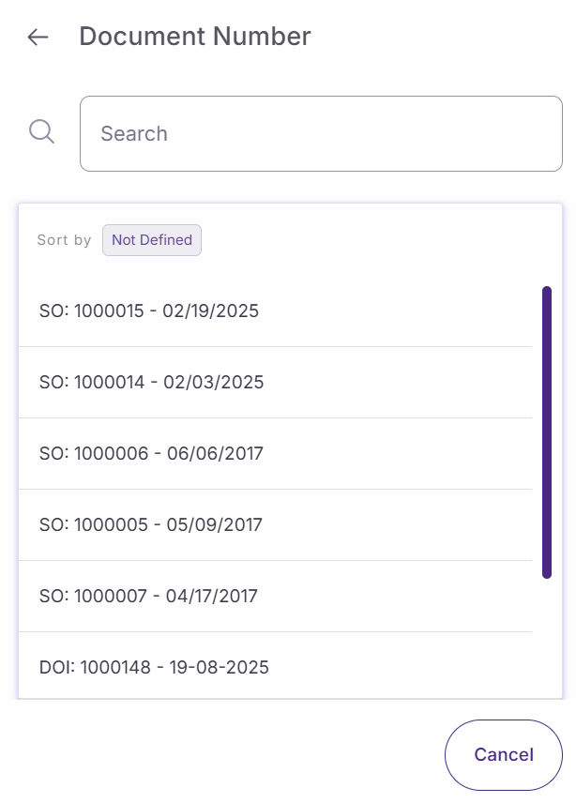Click the Sort by label
The image size is (576, 803).
tap(64, 240)
